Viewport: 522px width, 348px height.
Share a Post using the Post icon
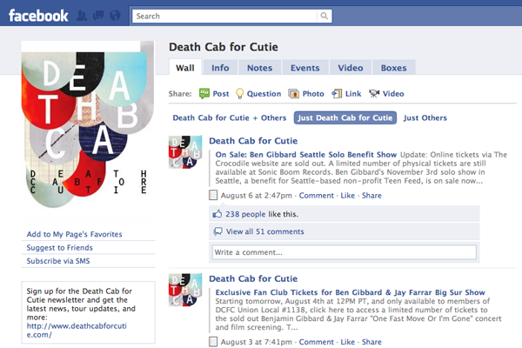[206, 93]
